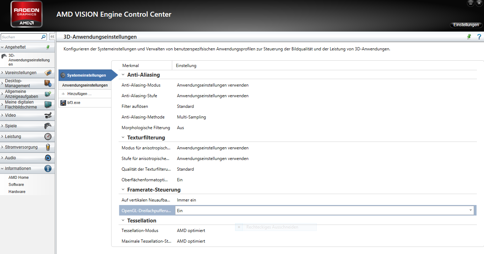Open help with the question mark icon
Screen dimensions: 484x254
pyautogui.click(x=479, y=37)
